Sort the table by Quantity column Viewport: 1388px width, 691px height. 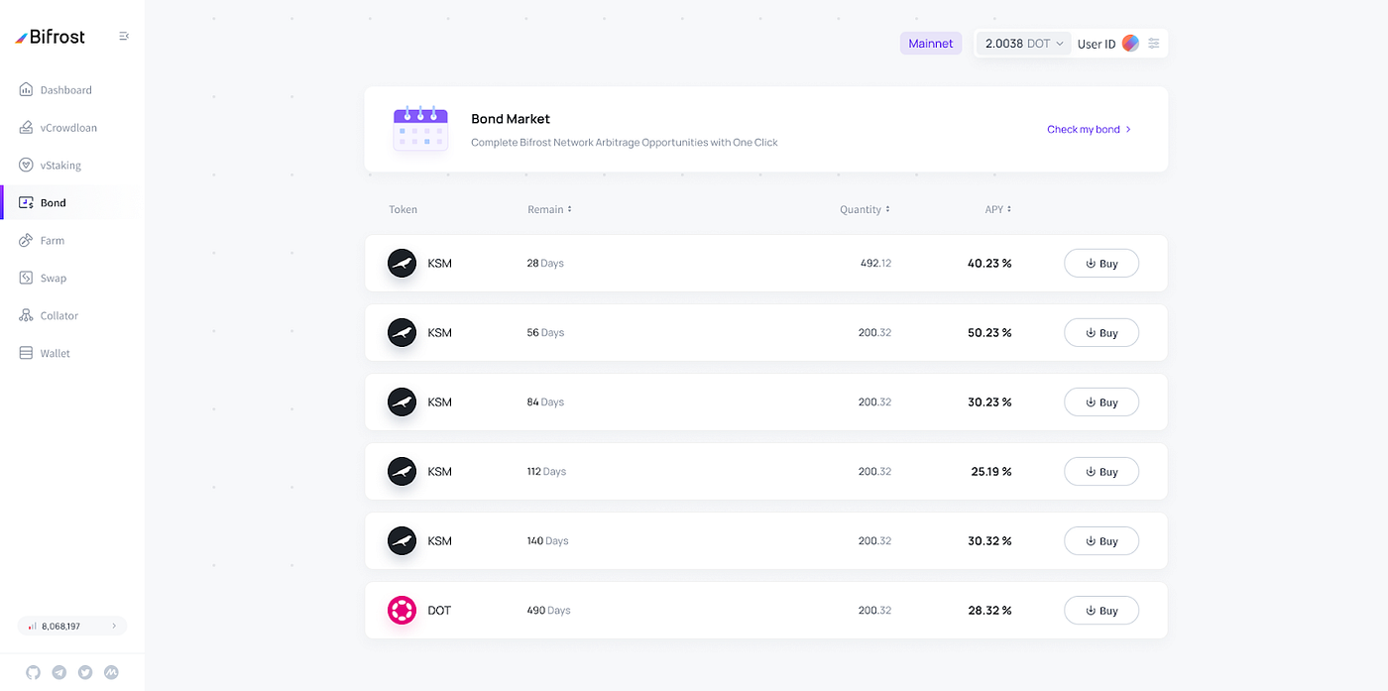pyautogui.click(x=865, y=210)
